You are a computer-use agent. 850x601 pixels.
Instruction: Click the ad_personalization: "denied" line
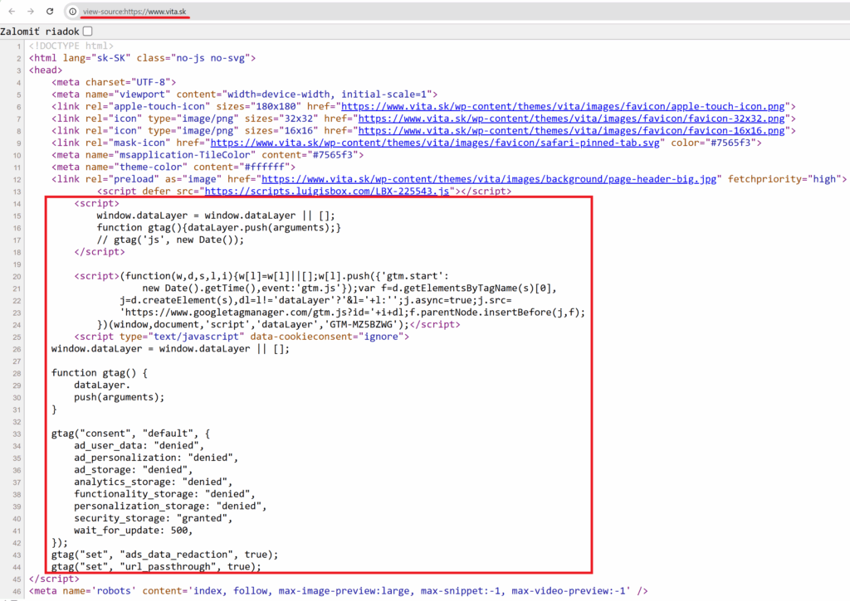tap(156, 458)
